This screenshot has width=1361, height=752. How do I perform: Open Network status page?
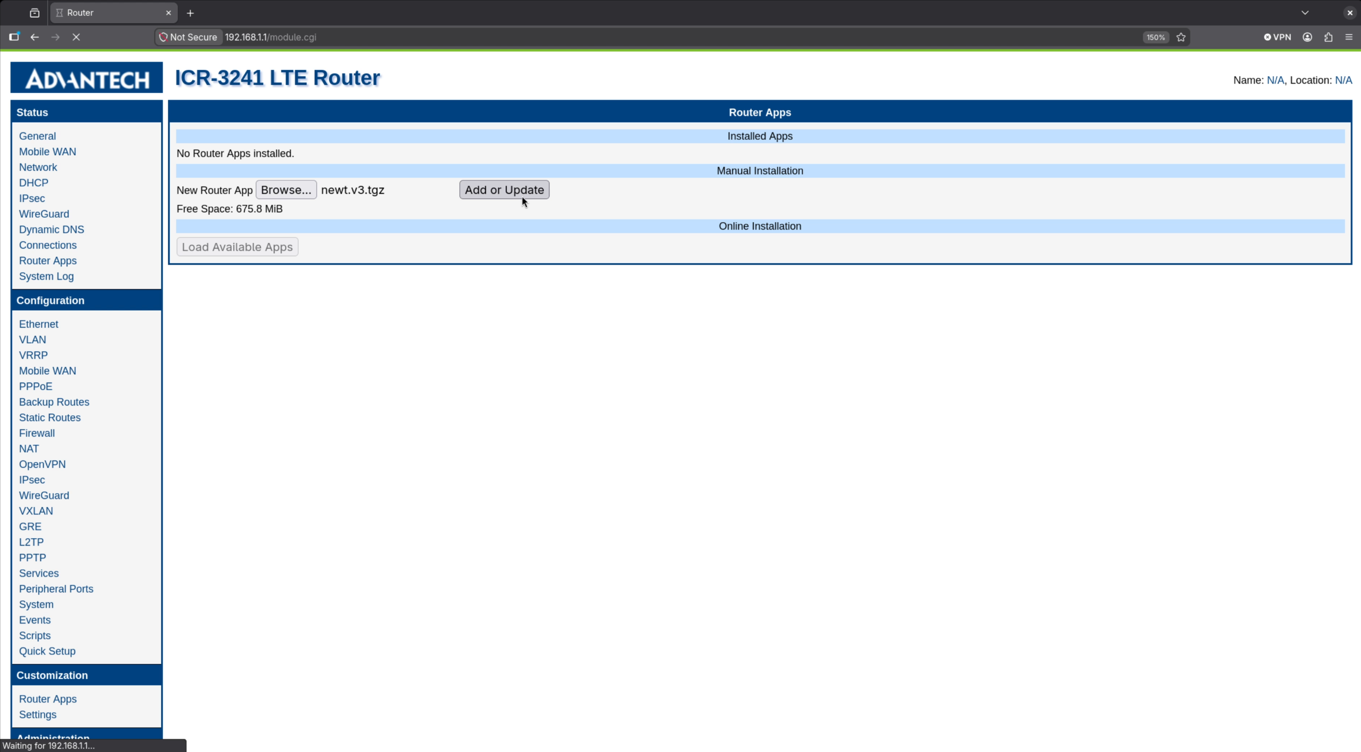(x=38, y=167)
